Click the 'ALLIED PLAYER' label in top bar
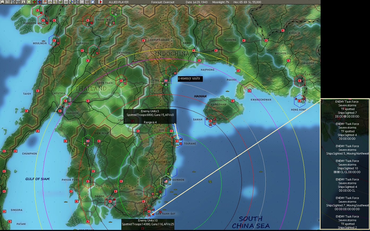This screenshot has width=370, height=231. click(x=119, y=2)
